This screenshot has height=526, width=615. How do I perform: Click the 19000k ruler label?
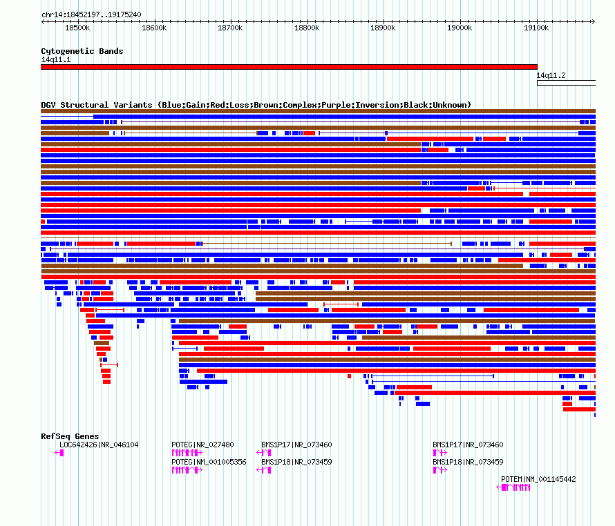[x=460, y=28]
